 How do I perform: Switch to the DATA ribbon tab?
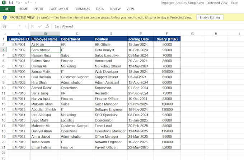100,9
